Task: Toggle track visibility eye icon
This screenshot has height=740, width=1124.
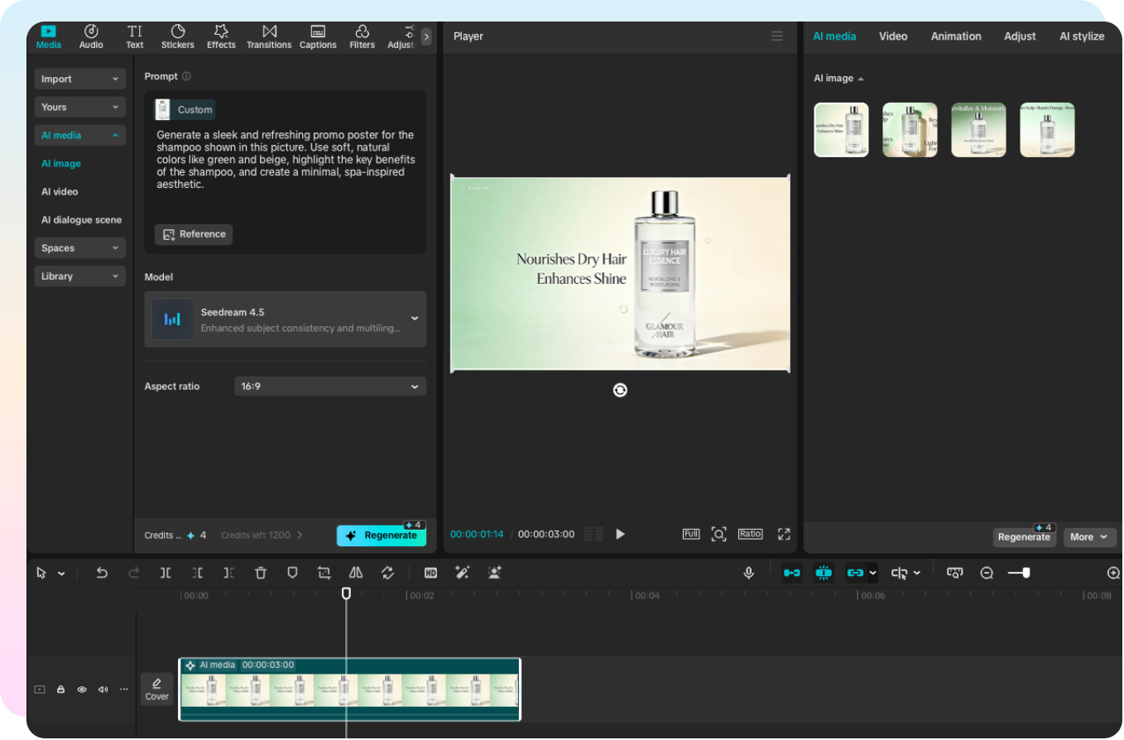Action: (82, 690)
